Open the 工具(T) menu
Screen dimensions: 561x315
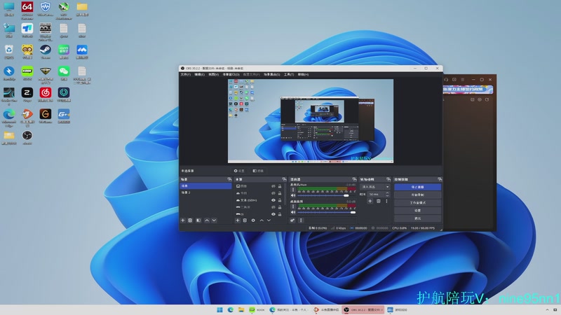(289, 74)
